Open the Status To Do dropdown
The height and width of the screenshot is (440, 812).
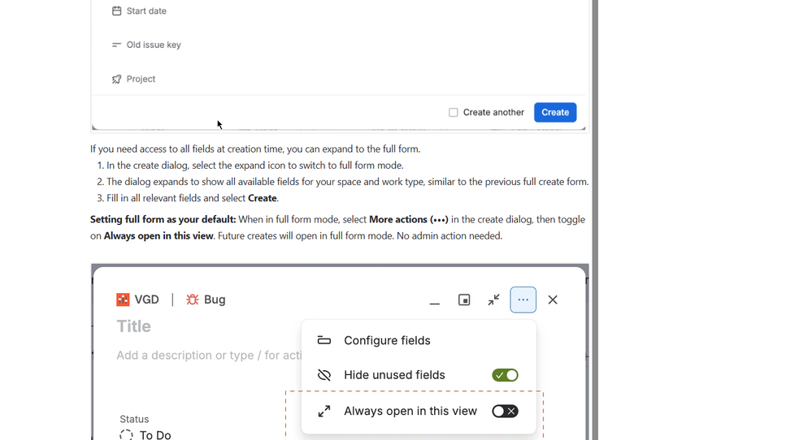point(145,435)
